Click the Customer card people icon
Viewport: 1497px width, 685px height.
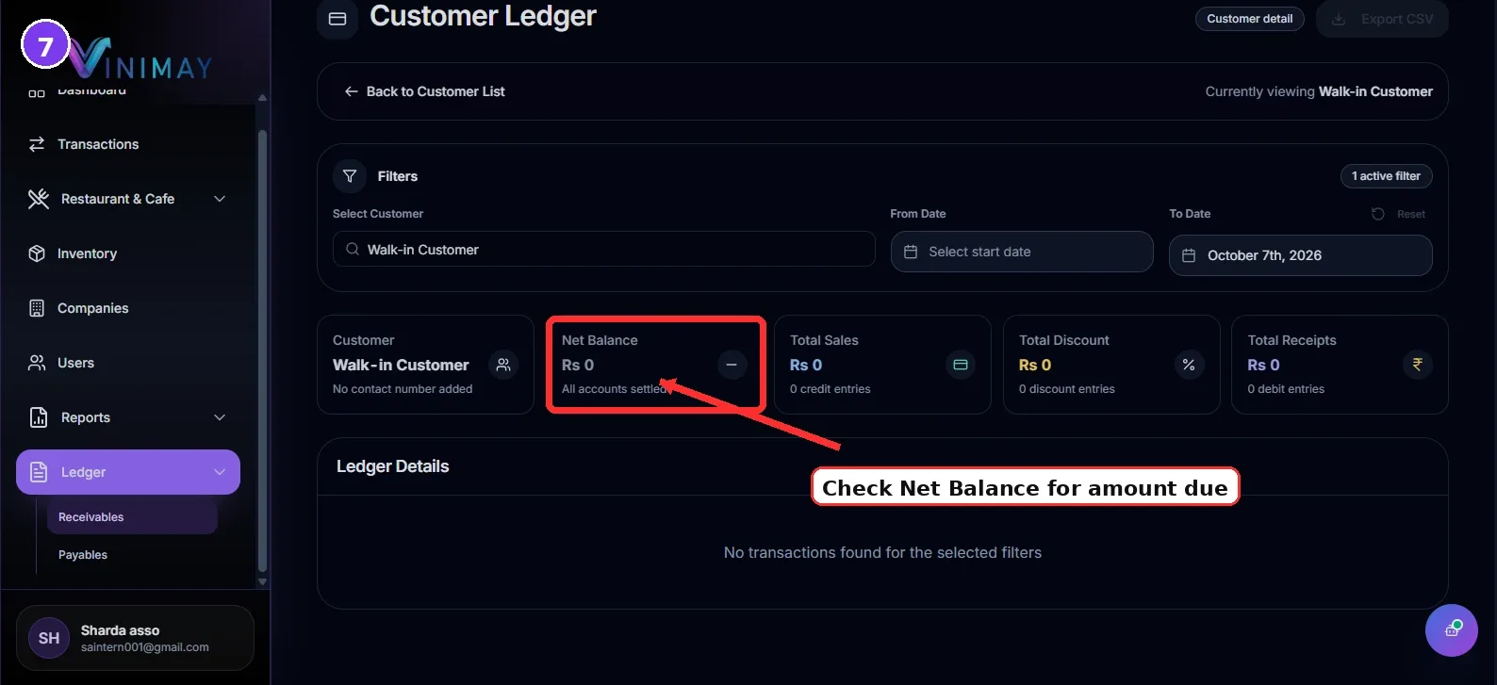(x=503, y=365)
